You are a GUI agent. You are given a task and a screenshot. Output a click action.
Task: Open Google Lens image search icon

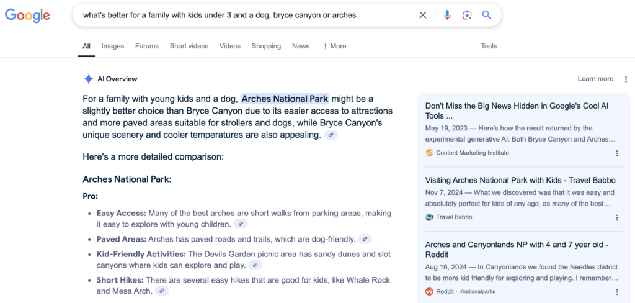(467, 16)
